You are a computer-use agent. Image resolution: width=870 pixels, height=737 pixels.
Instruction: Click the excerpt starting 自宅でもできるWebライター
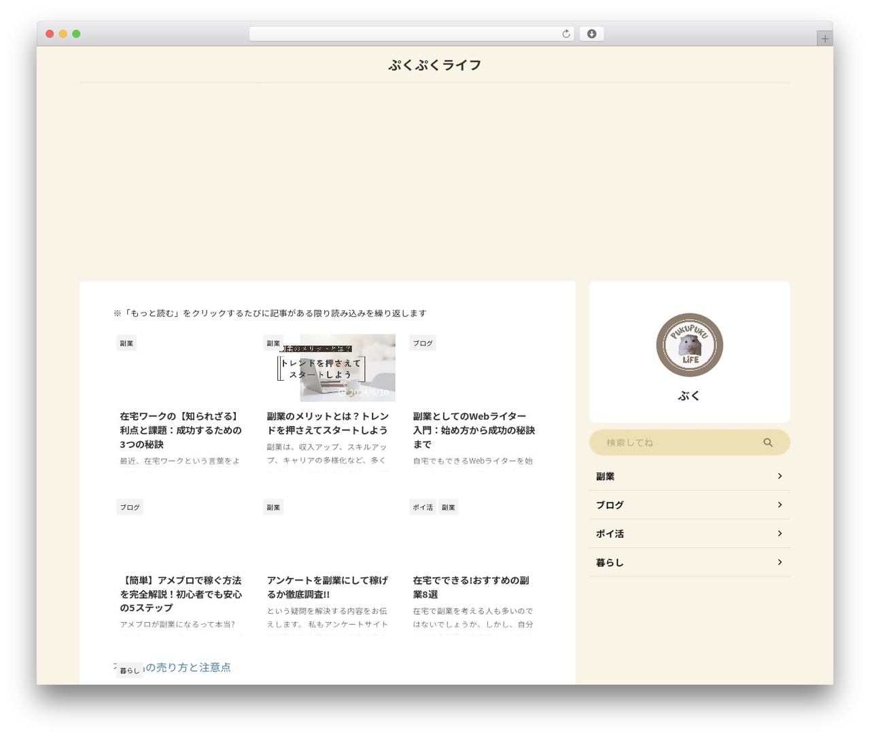click(473, 461)
